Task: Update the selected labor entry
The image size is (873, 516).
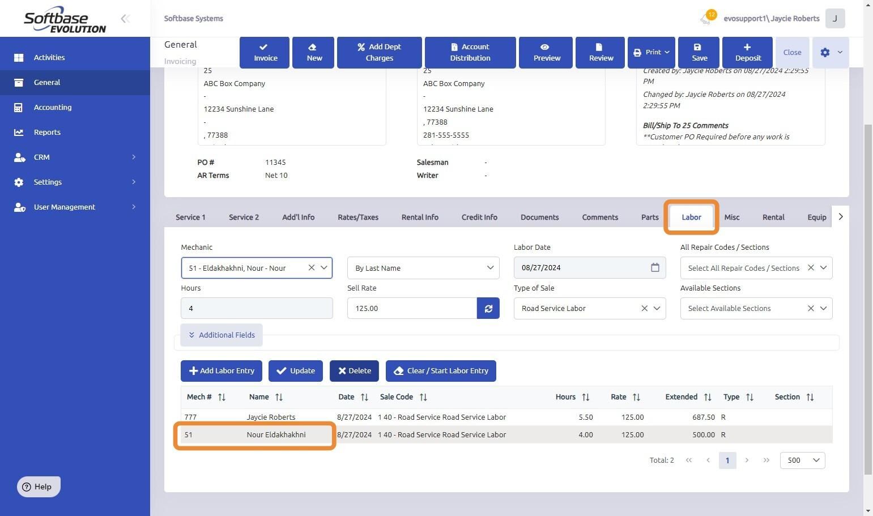Action: click(x=296, y=370)
